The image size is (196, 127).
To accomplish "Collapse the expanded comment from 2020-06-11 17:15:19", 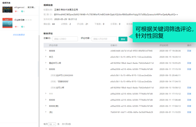I will click(x=46, y=69).
